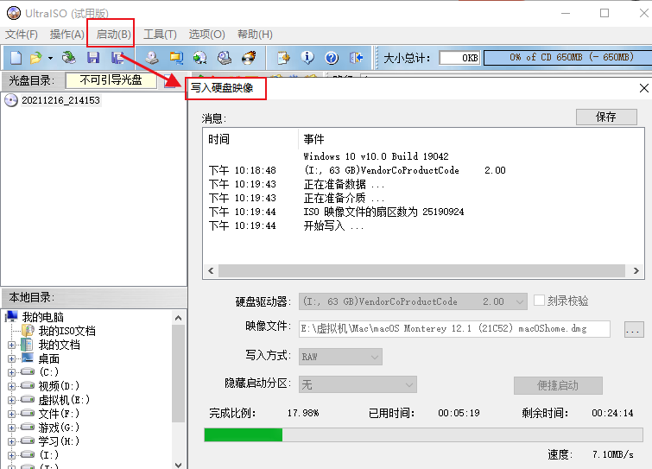Click the 我的文档 document icon

[x=28, y=345]
